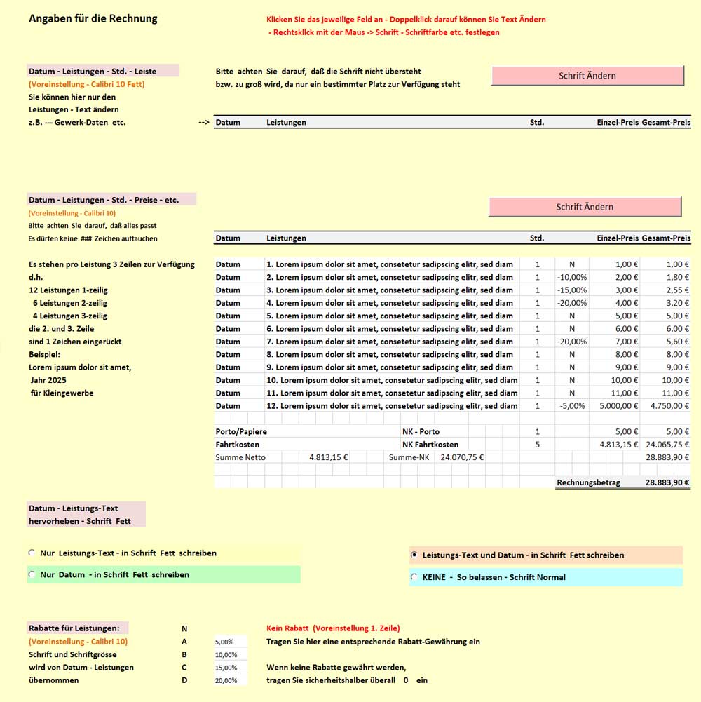Choose 'KEINE - So belassen' radio option
This screenshot has height=702, width=701.
[414, 577]
